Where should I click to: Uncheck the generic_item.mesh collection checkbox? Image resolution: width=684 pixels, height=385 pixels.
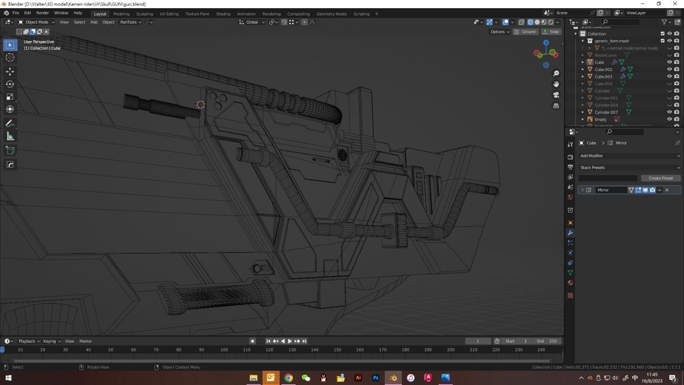click(x=663, y=41)
